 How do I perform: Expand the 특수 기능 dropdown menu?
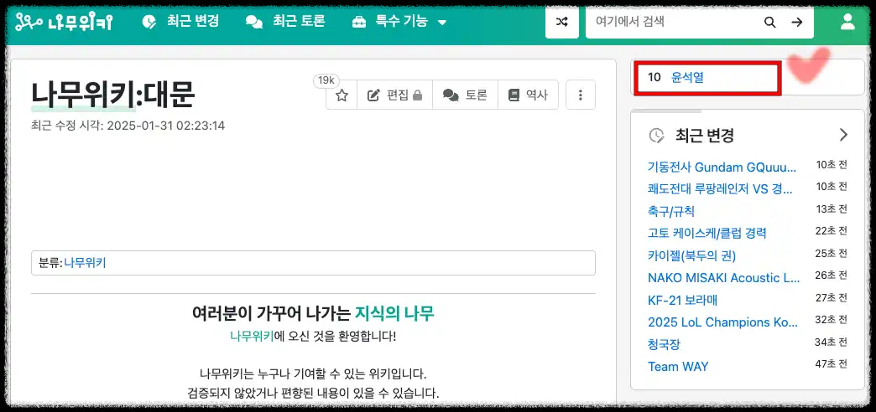(399, 22)
